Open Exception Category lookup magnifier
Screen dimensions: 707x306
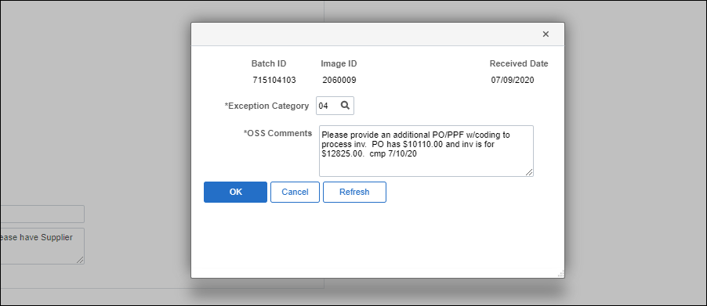[x=345, y=106]
